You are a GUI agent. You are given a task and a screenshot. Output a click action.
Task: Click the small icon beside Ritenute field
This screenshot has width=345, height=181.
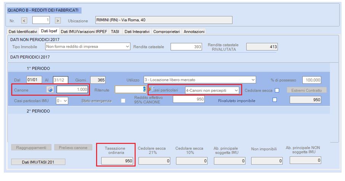tap(149, 89)
